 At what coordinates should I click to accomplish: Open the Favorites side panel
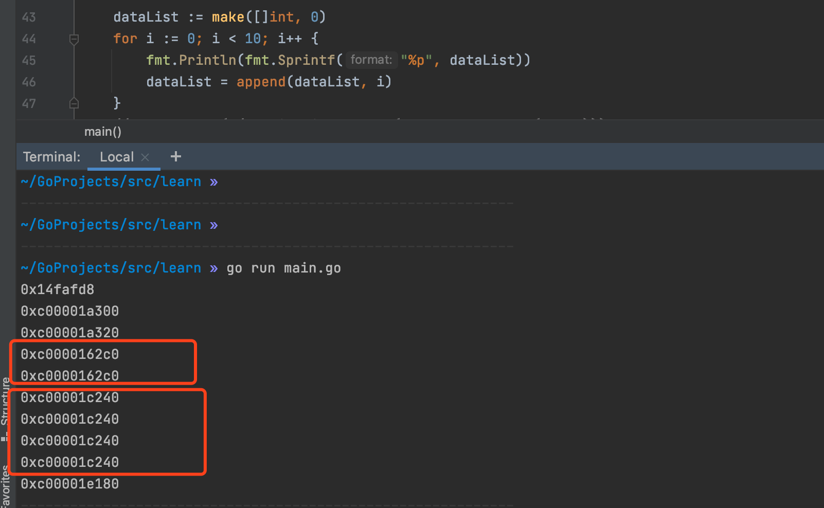tap(6, 486)
